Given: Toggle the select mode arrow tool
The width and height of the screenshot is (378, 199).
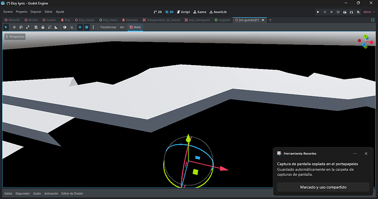Looking at the screenshot, I should point(6,27).
